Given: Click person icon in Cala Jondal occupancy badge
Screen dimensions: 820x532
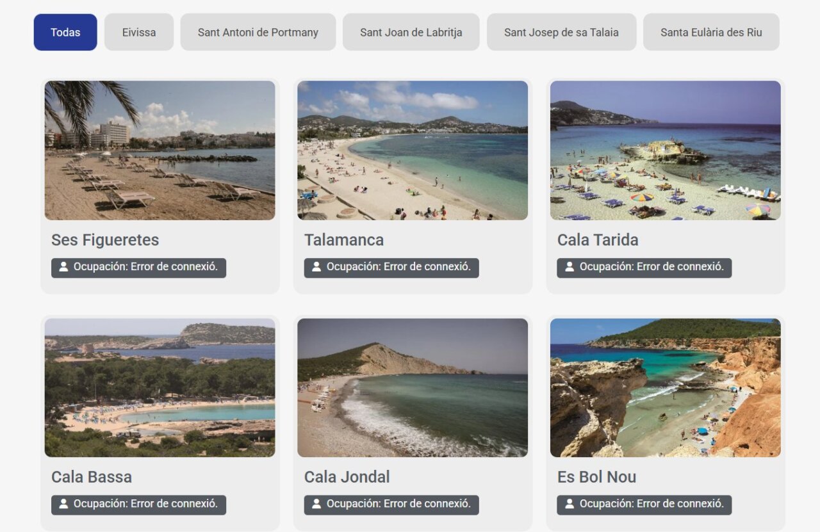Looking at the screenshot, I should click(x=316, y=504).
